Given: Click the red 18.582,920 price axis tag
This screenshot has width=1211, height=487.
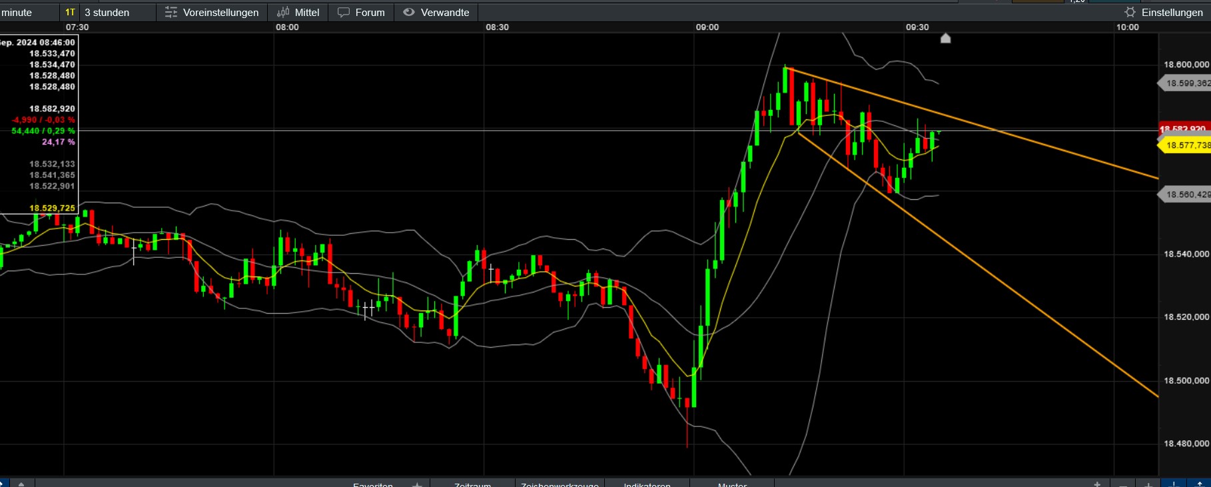Looking at the screenshot, I should tap(1185, 129).
